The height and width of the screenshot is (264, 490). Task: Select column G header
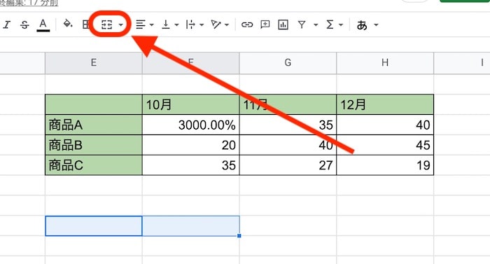pos(288,63)
